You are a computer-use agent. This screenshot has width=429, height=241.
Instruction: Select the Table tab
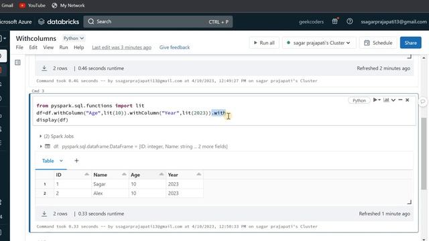48,161
